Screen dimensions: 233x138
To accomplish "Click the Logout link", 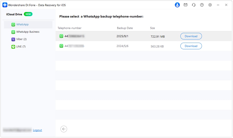I will click(38, 130).
